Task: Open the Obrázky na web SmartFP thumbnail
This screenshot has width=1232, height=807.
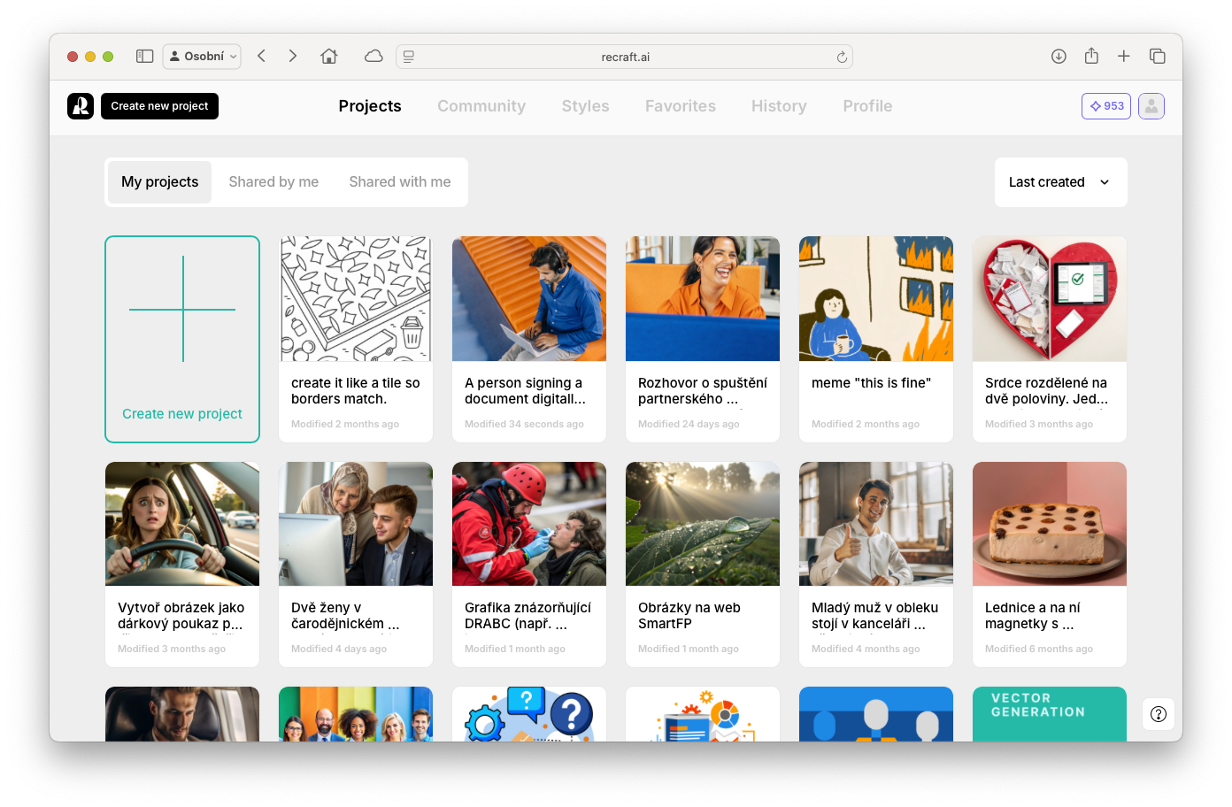Action: tap(703, 524)
